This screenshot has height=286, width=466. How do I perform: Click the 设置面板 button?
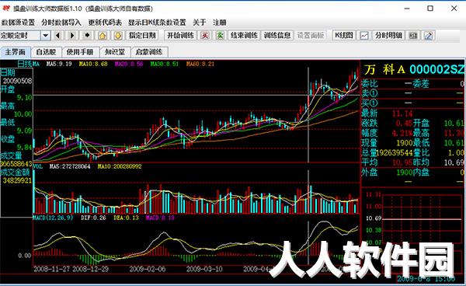(310, 36)
